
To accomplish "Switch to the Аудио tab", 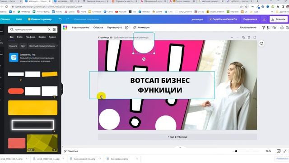I will tap(52, 37).
